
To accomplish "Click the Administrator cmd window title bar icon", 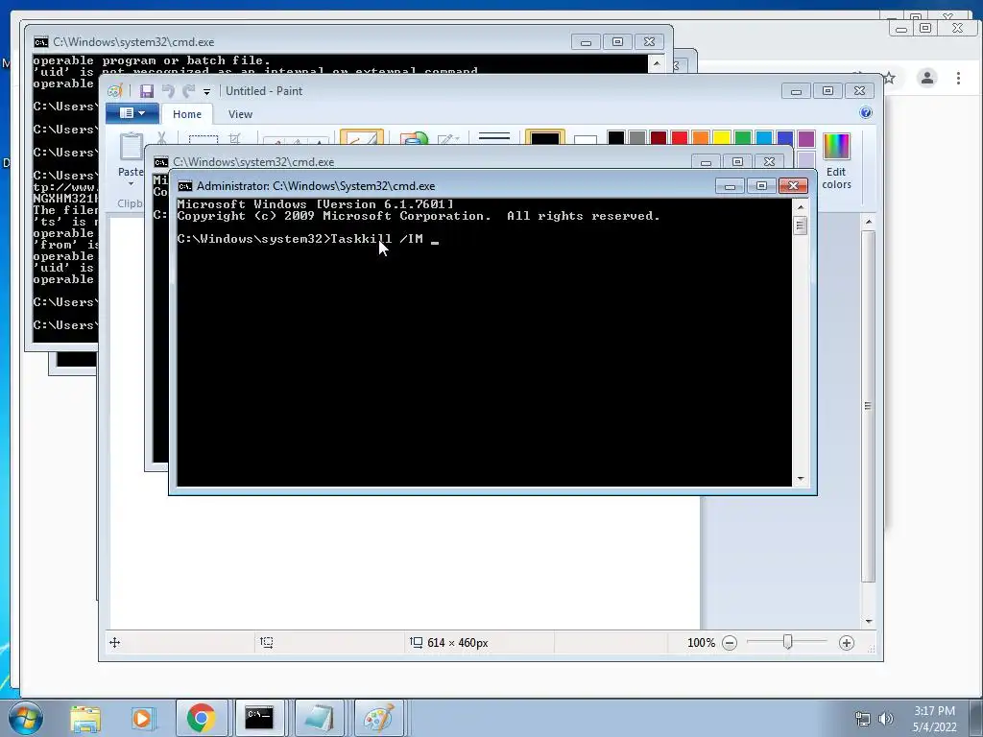I will pos(185,186).
